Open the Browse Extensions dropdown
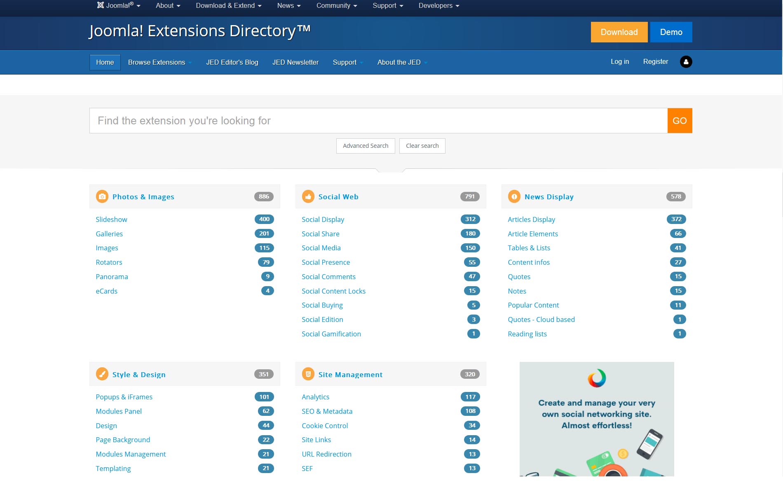Screen dimensions: 783x485 click(159, 62)
